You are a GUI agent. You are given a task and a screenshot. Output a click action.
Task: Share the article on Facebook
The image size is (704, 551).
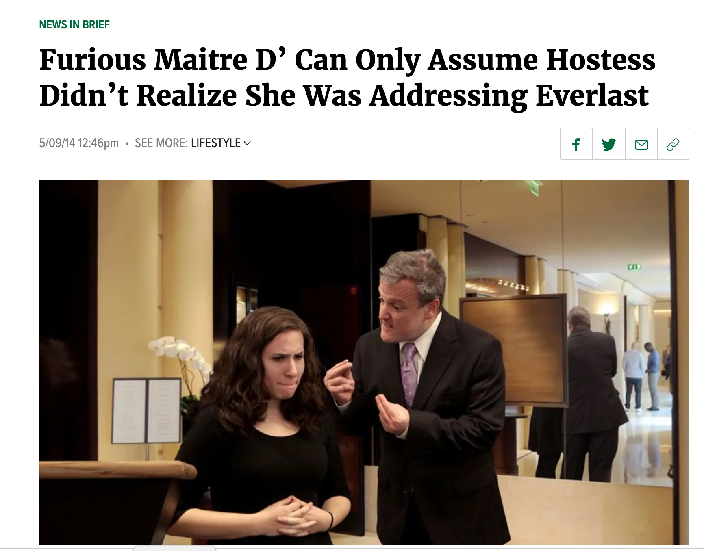[576, 144]
